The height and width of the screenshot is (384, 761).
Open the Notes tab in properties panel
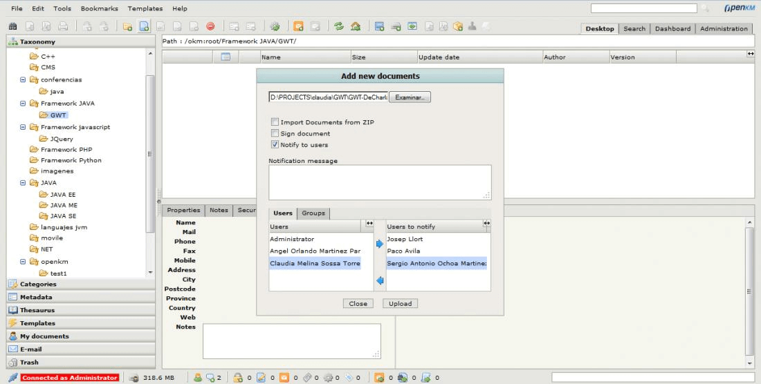(219, 210)
